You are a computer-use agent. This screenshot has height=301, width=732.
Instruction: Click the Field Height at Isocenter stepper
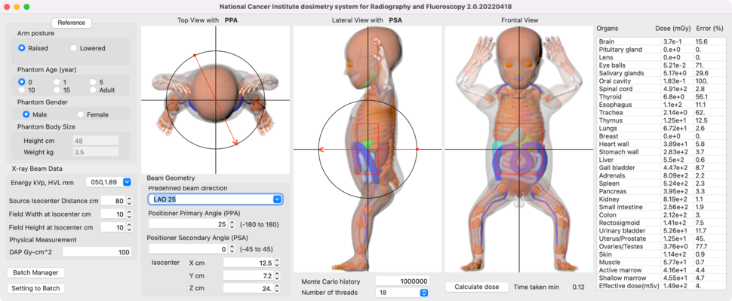[x=129, y=227]
